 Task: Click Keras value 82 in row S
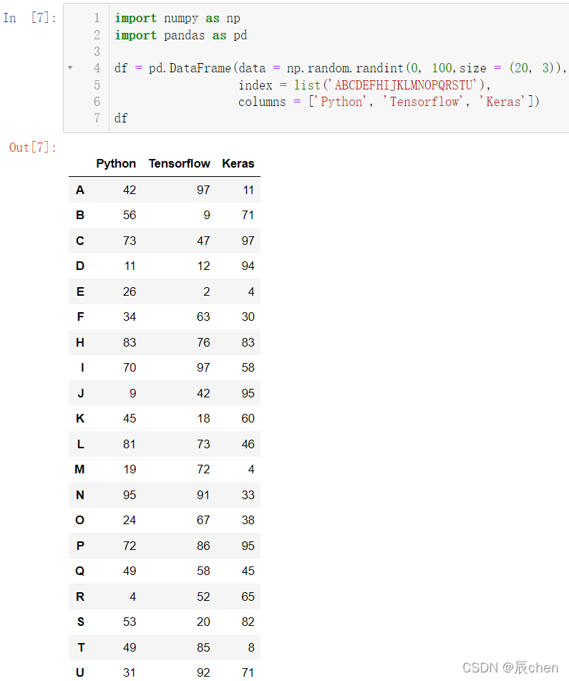[x=248, y=622]
